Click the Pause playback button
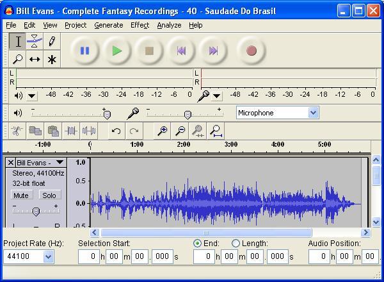Viewport: 384px width, 282px height. 84,51
